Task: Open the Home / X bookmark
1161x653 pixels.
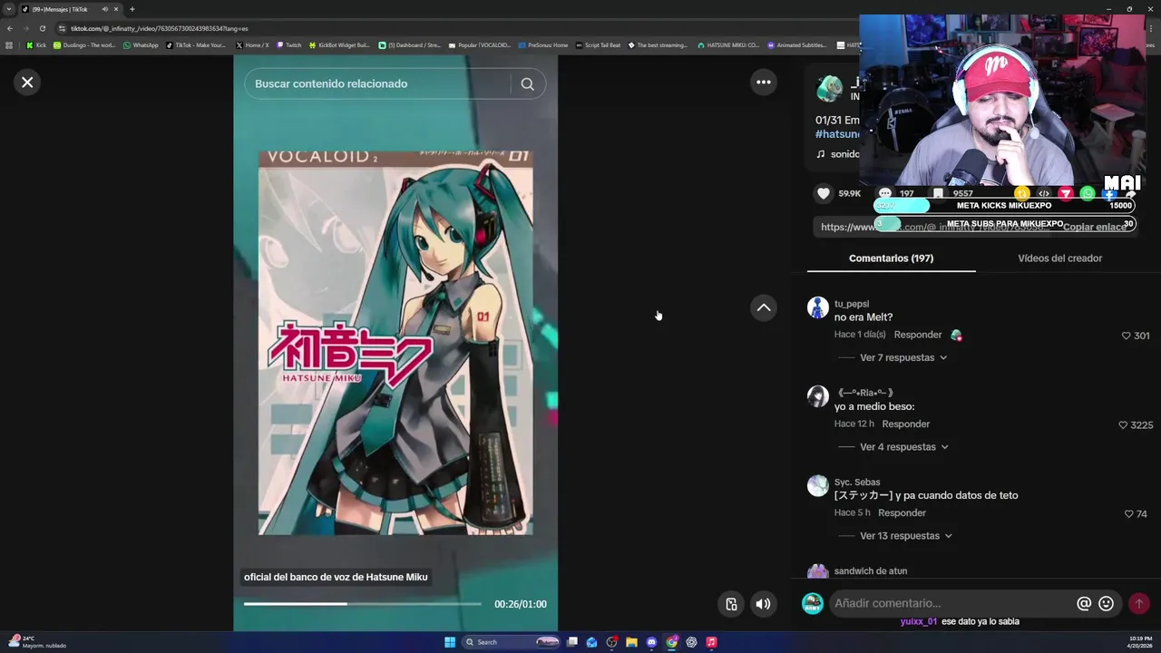Action: (x=252, y=44)
